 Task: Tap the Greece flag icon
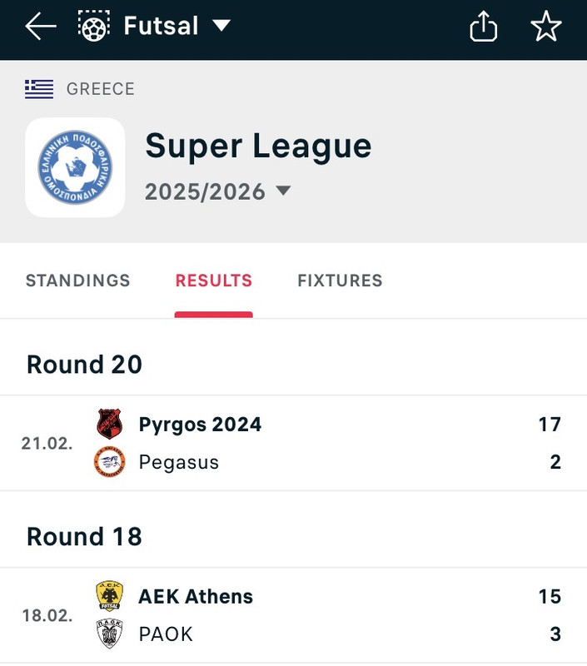pyautogui.click(x=39, y=89)
